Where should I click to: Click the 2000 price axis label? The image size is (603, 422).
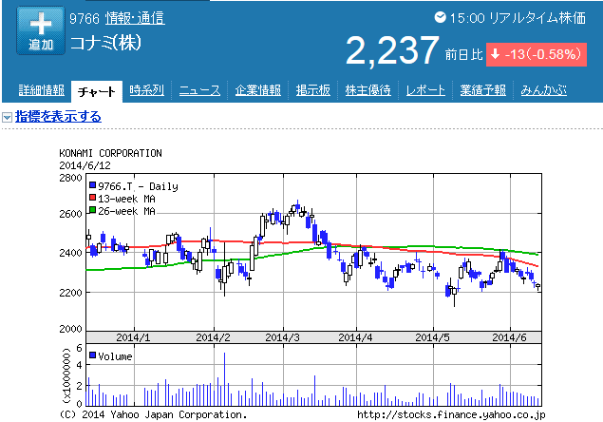[x=71, y=329]
